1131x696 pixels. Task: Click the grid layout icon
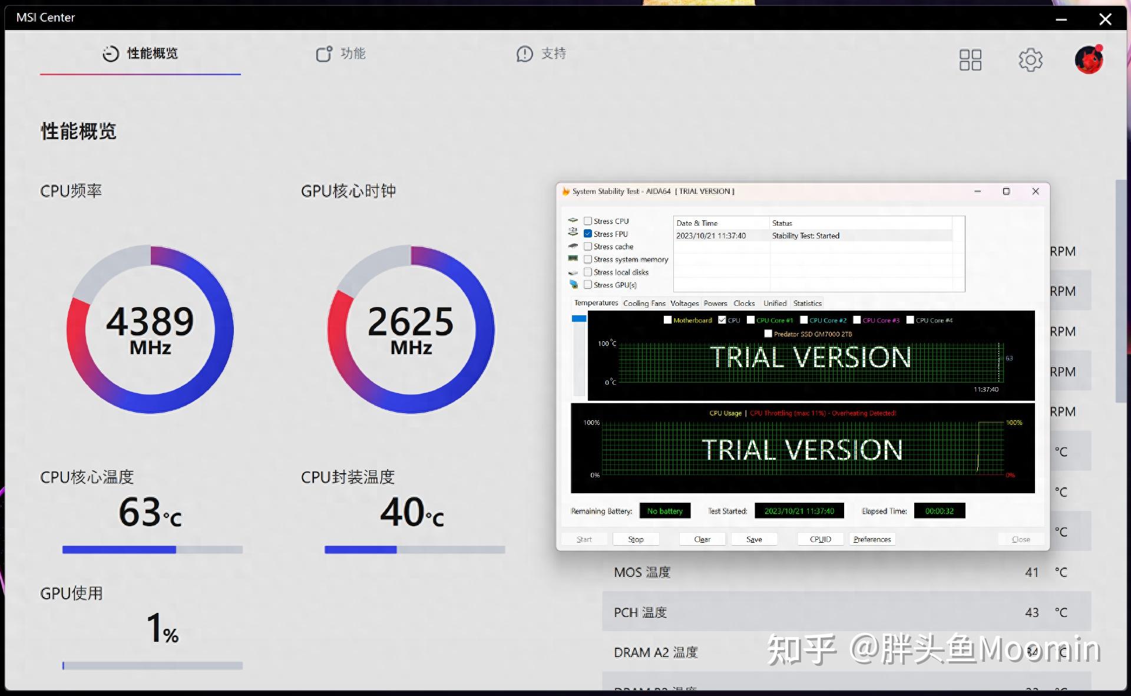(x=970, y=60)
